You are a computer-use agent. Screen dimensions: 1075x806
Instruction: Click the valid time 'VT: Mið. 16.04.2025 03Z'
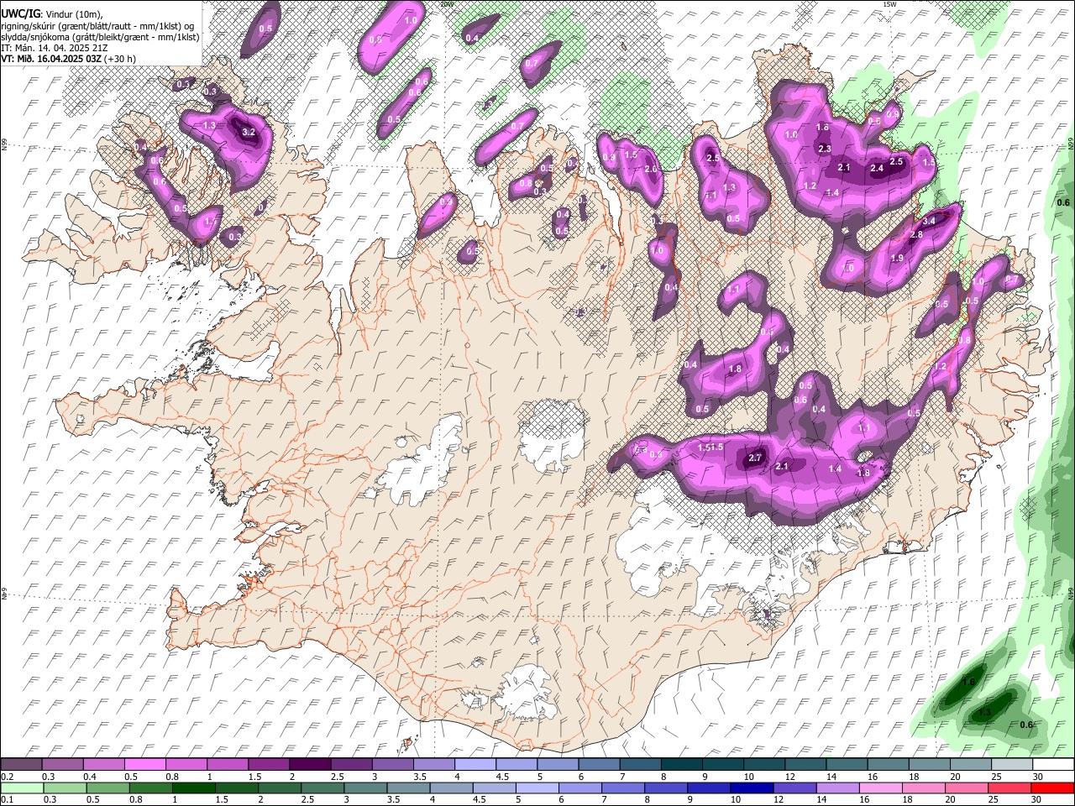tap(51, 59)
